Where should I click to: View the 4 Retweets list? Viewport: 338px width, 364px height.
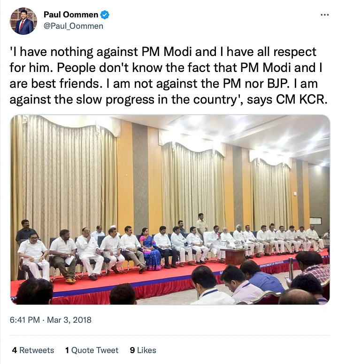(x=33, y=350)
